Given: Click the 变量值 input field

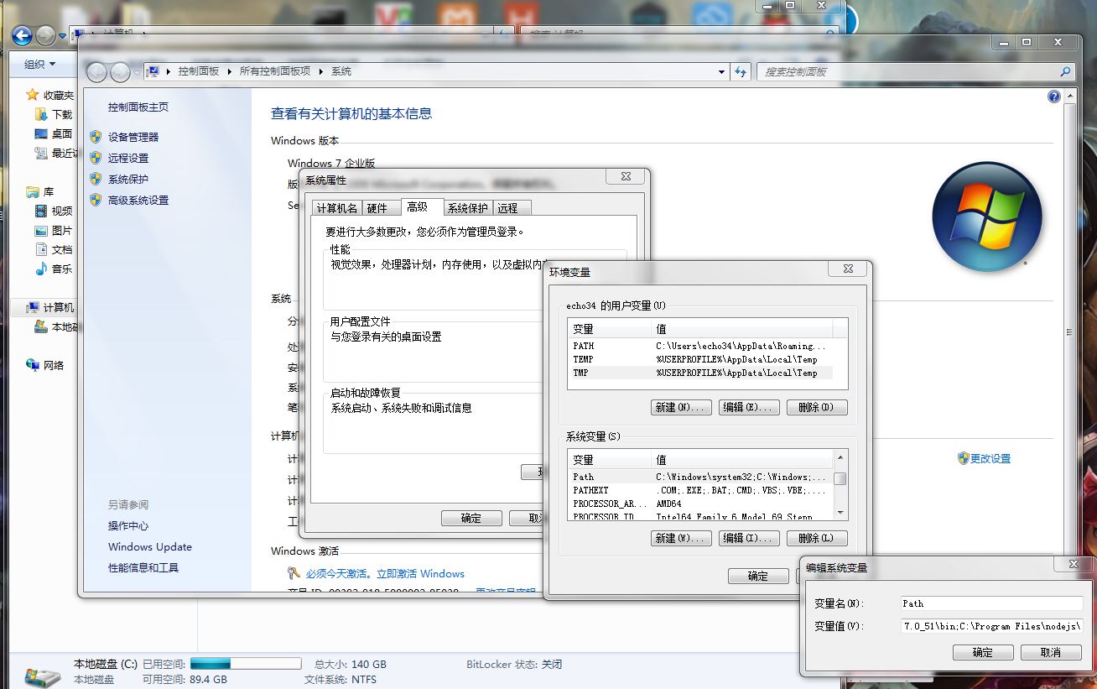Looking at the screenshot, I should pos(992,626).
